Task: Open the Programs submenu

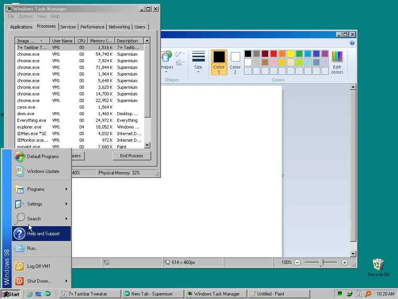Action: pos(41,189)
